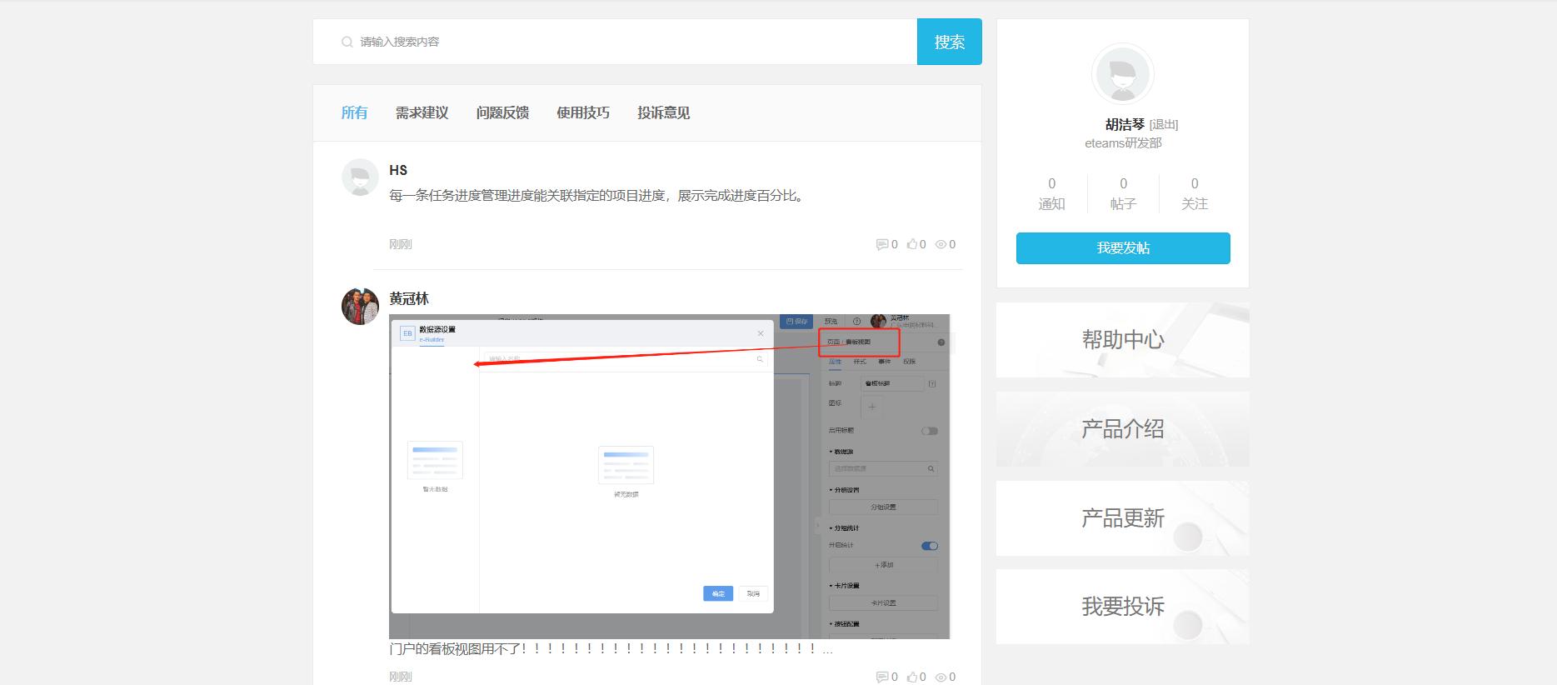This screenshot has width=1557, height=685.
Task: Select the 所有 tab
Action: tap(354, 112)
